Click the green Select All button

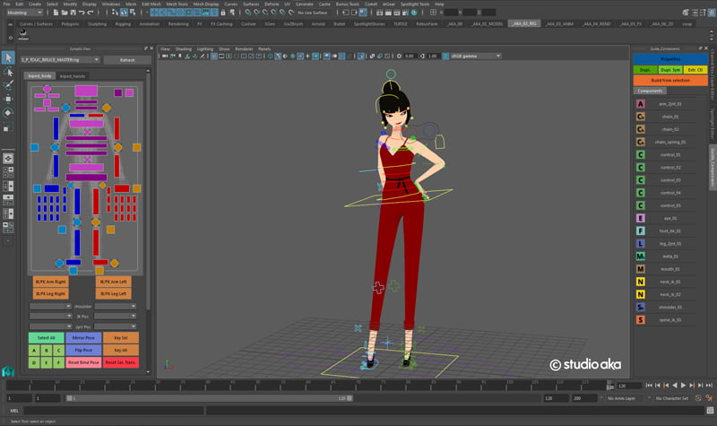[x=47, y=338]
